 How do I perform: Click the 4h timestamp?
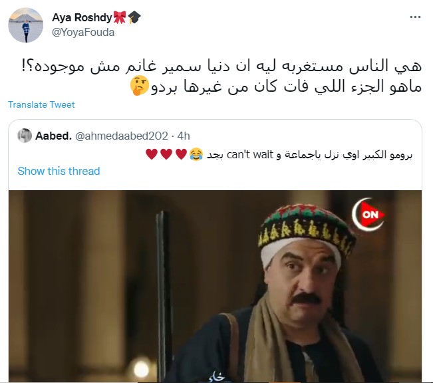click(x=184, y=136)
